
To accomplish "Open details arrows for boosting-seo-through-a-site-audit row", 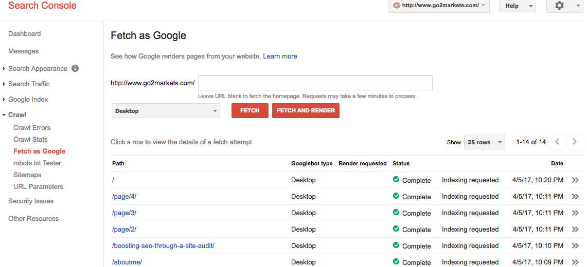I will (x=575, y=246).
